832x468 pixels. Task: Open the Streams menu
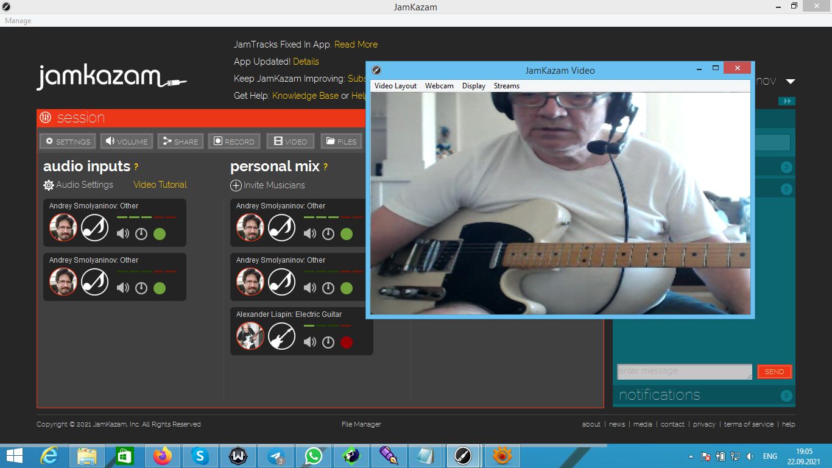[507, 86]
